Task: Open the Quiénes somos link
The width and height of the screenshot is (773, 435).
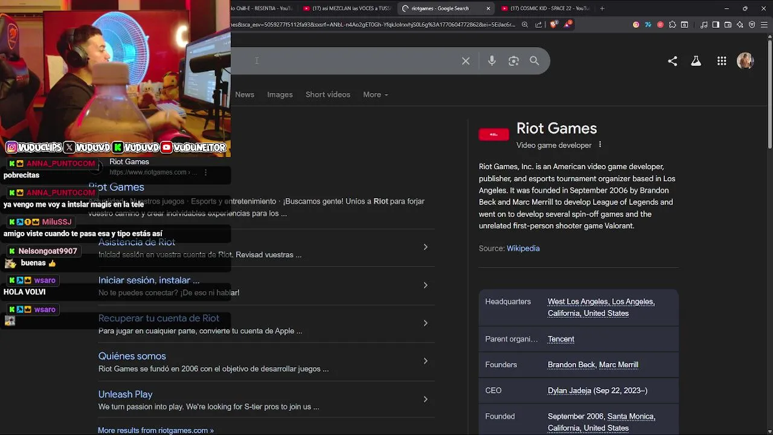Action: tap(132, 356)
